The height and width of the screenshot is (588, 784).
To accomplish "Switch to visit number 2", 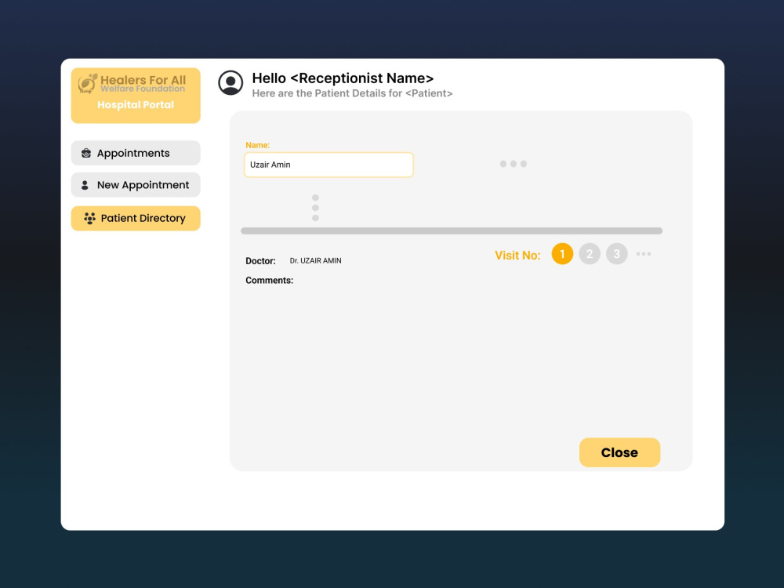I will coord(590,254).
